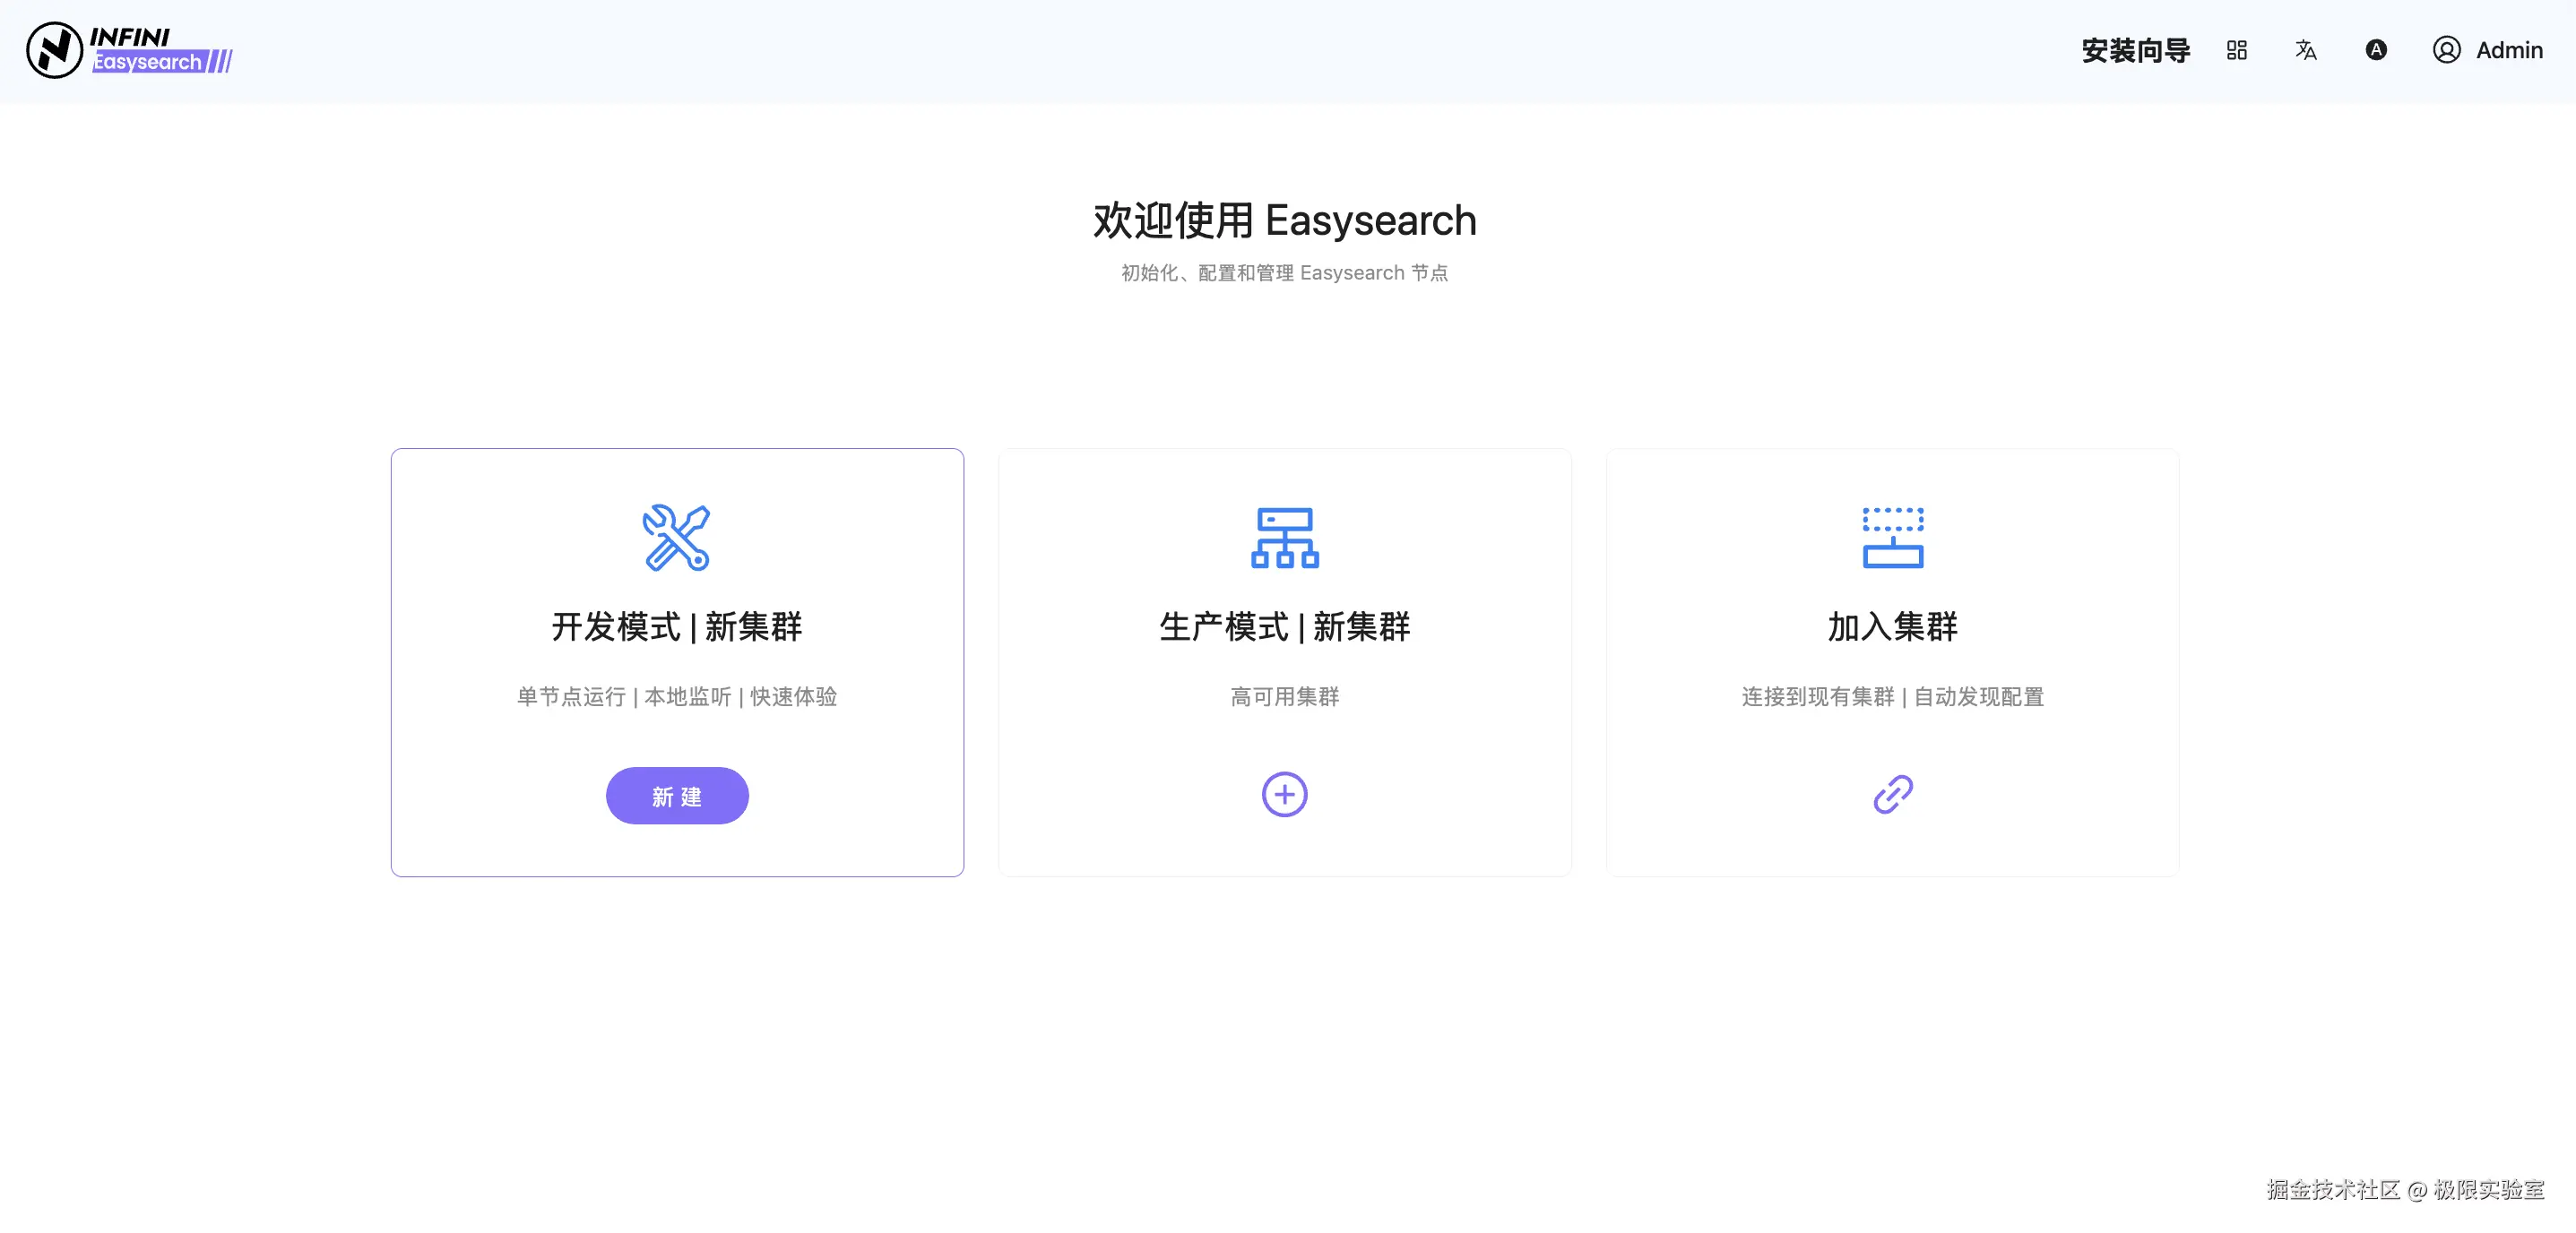
Task: Select the 开发模式 | 新集群 card title
Action: pos(676,627)
